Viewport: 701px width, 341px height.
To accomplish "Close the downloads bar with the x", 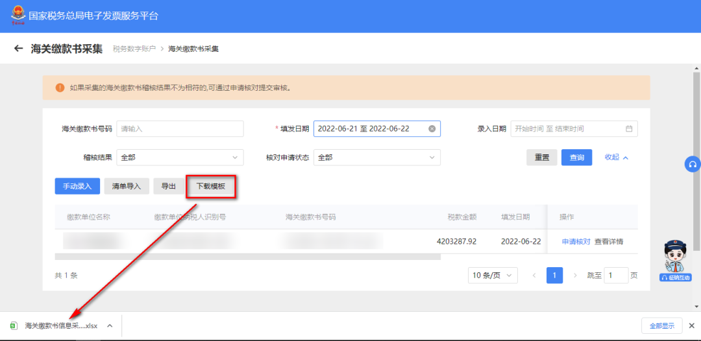I will click(692, 325).
